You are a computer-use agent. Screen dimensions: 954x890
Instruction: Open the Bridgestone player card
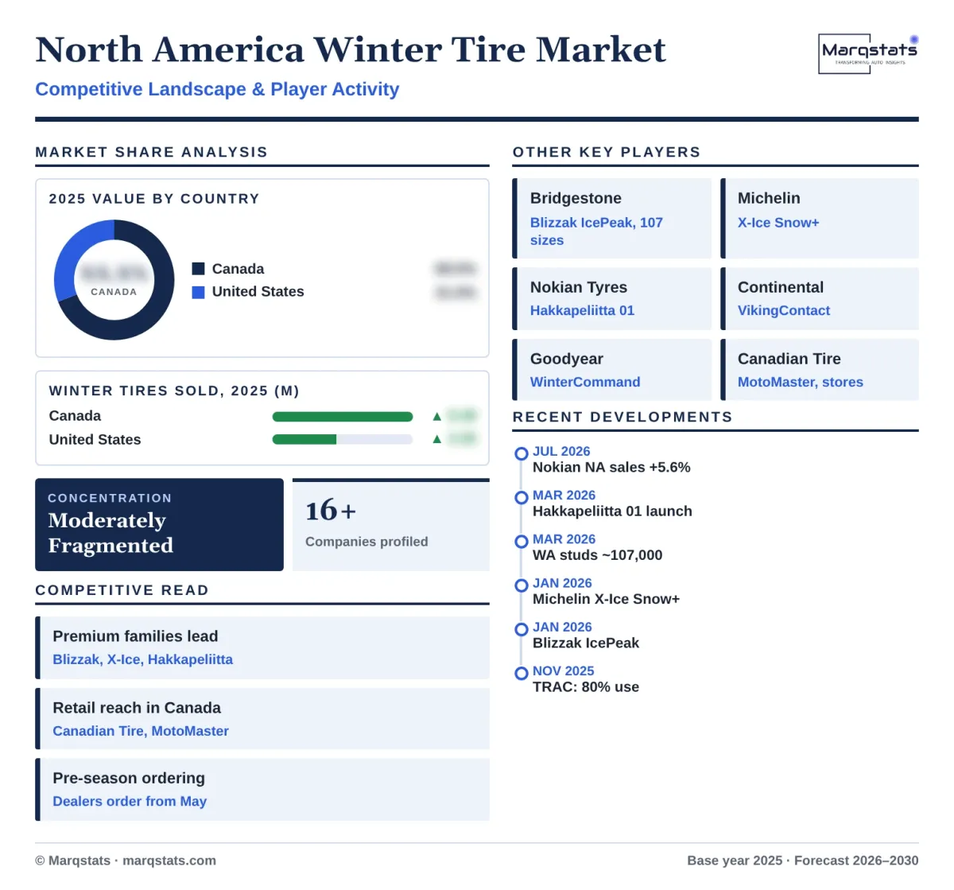[612, 219]
